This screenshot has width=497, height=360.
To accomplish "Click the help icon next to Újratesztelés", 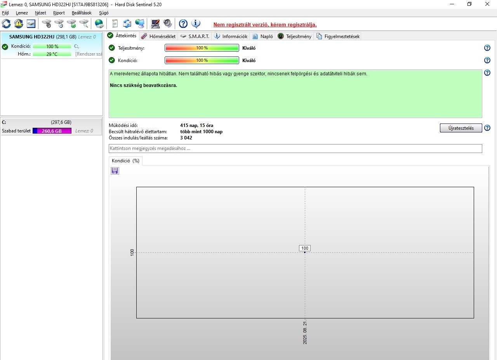I will (x=487, y=128).
